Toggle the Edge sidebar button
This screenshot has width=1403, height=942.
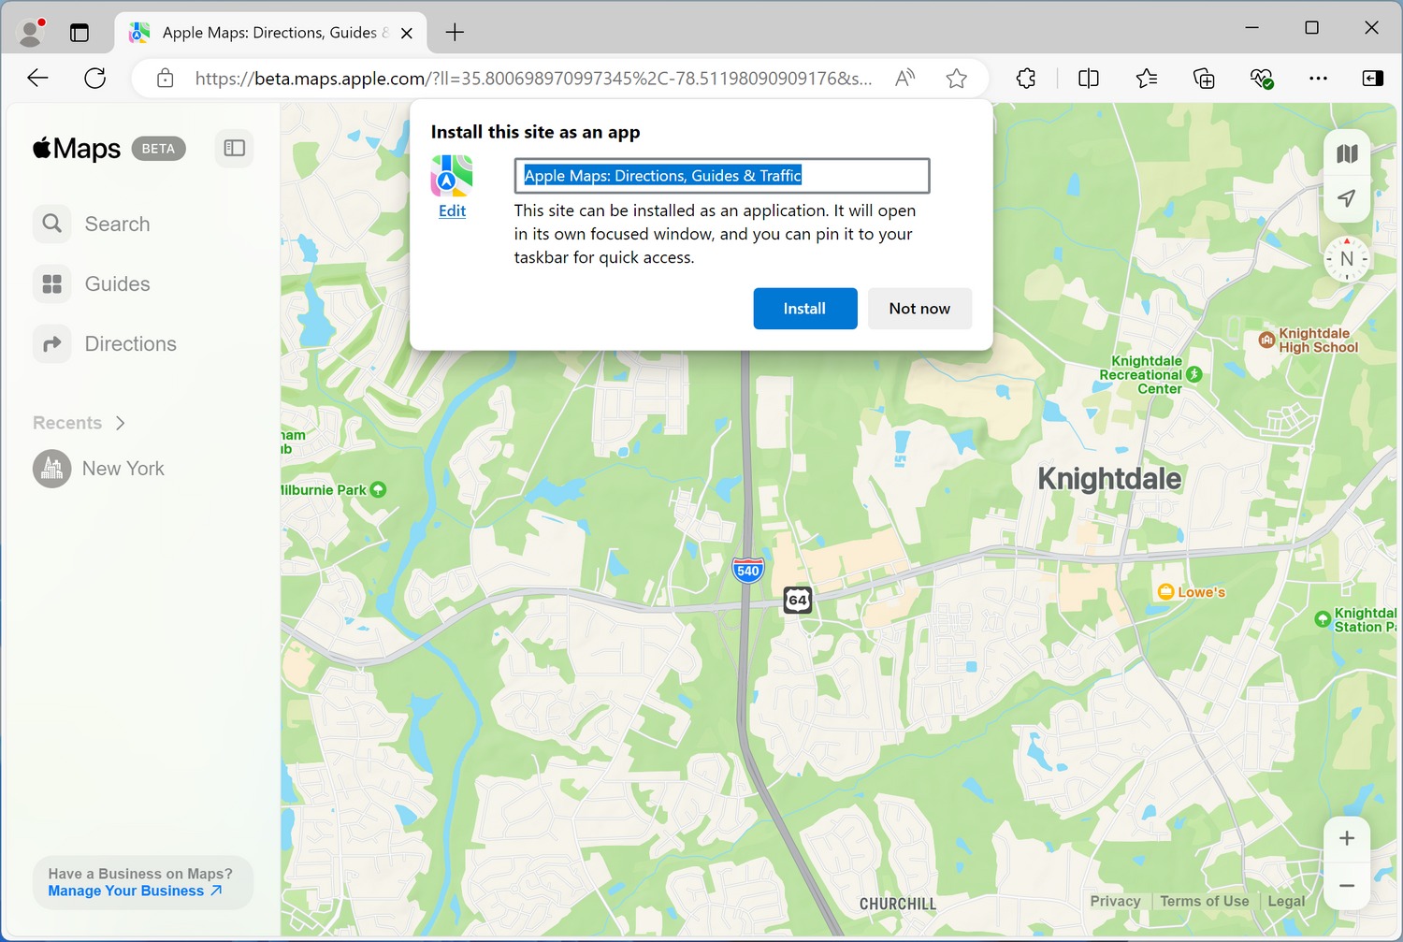1372,79
